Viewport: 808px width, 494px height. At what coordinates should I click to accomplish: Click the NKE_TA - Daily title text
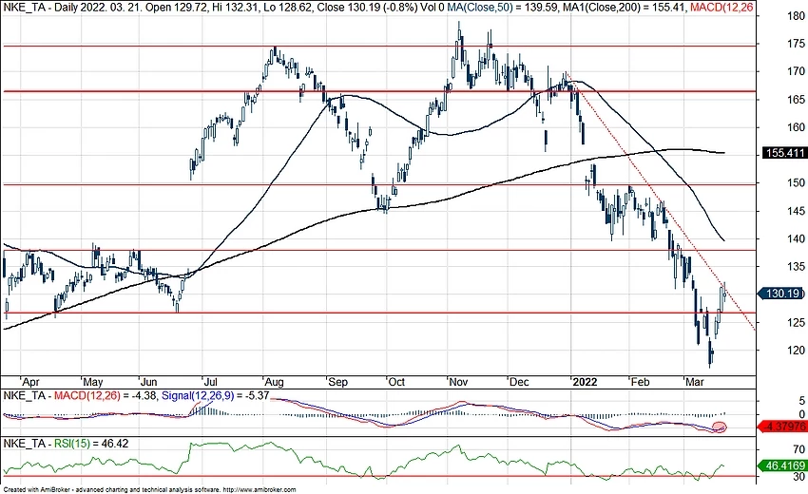pos(39,8)
